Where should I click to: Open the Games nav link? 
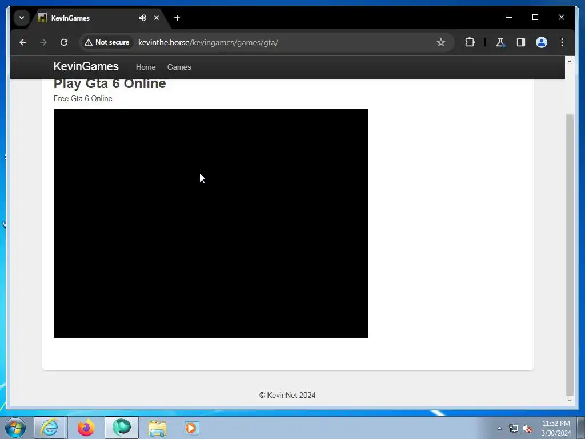tap(179, 67)
